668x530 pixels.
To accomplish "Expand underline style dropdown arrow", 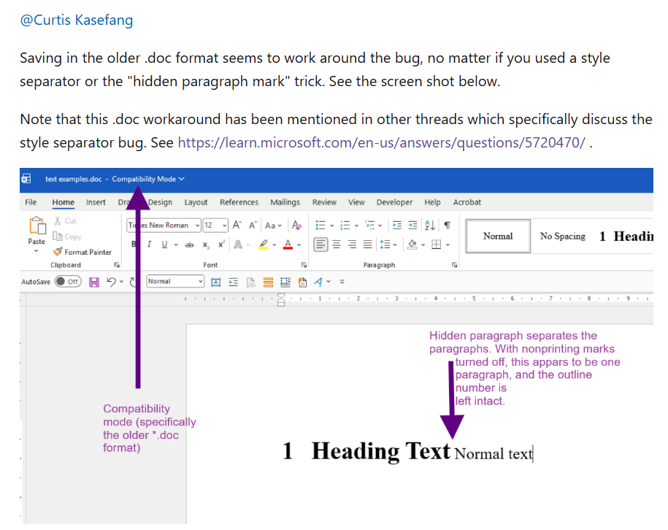I will [x=175, y=245].
